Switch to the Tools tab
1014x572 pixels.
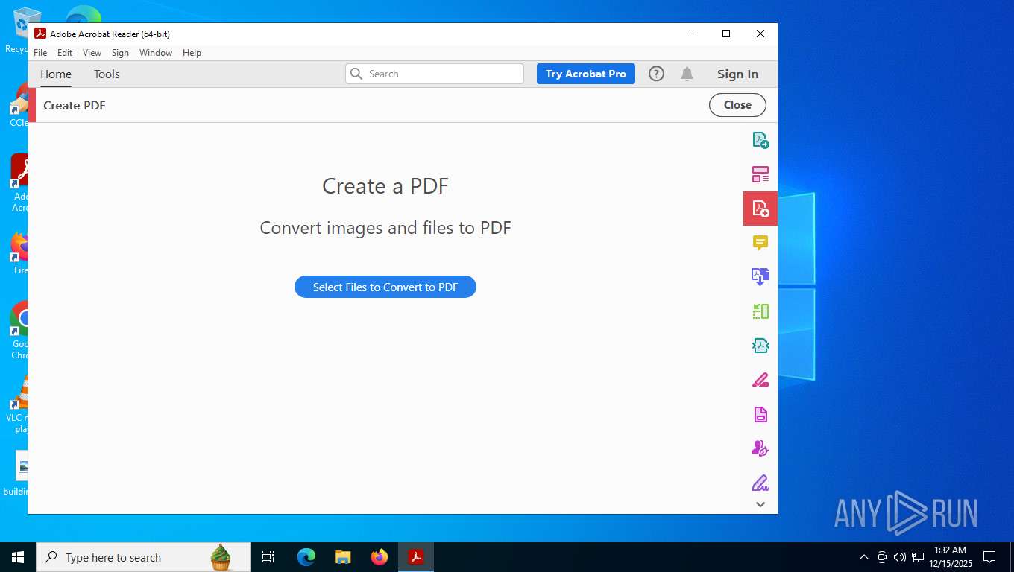(x=107, y=74)
